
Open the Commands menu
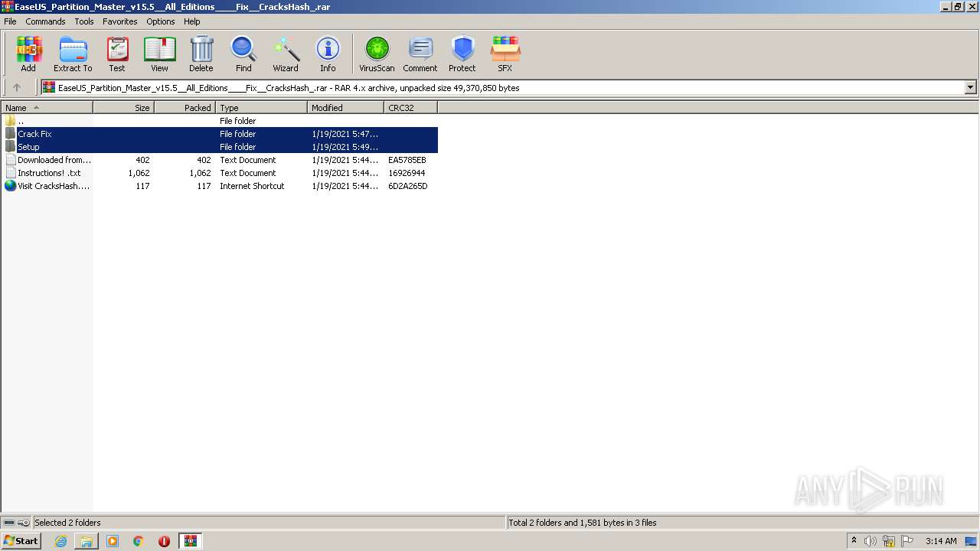click(45, 21)
